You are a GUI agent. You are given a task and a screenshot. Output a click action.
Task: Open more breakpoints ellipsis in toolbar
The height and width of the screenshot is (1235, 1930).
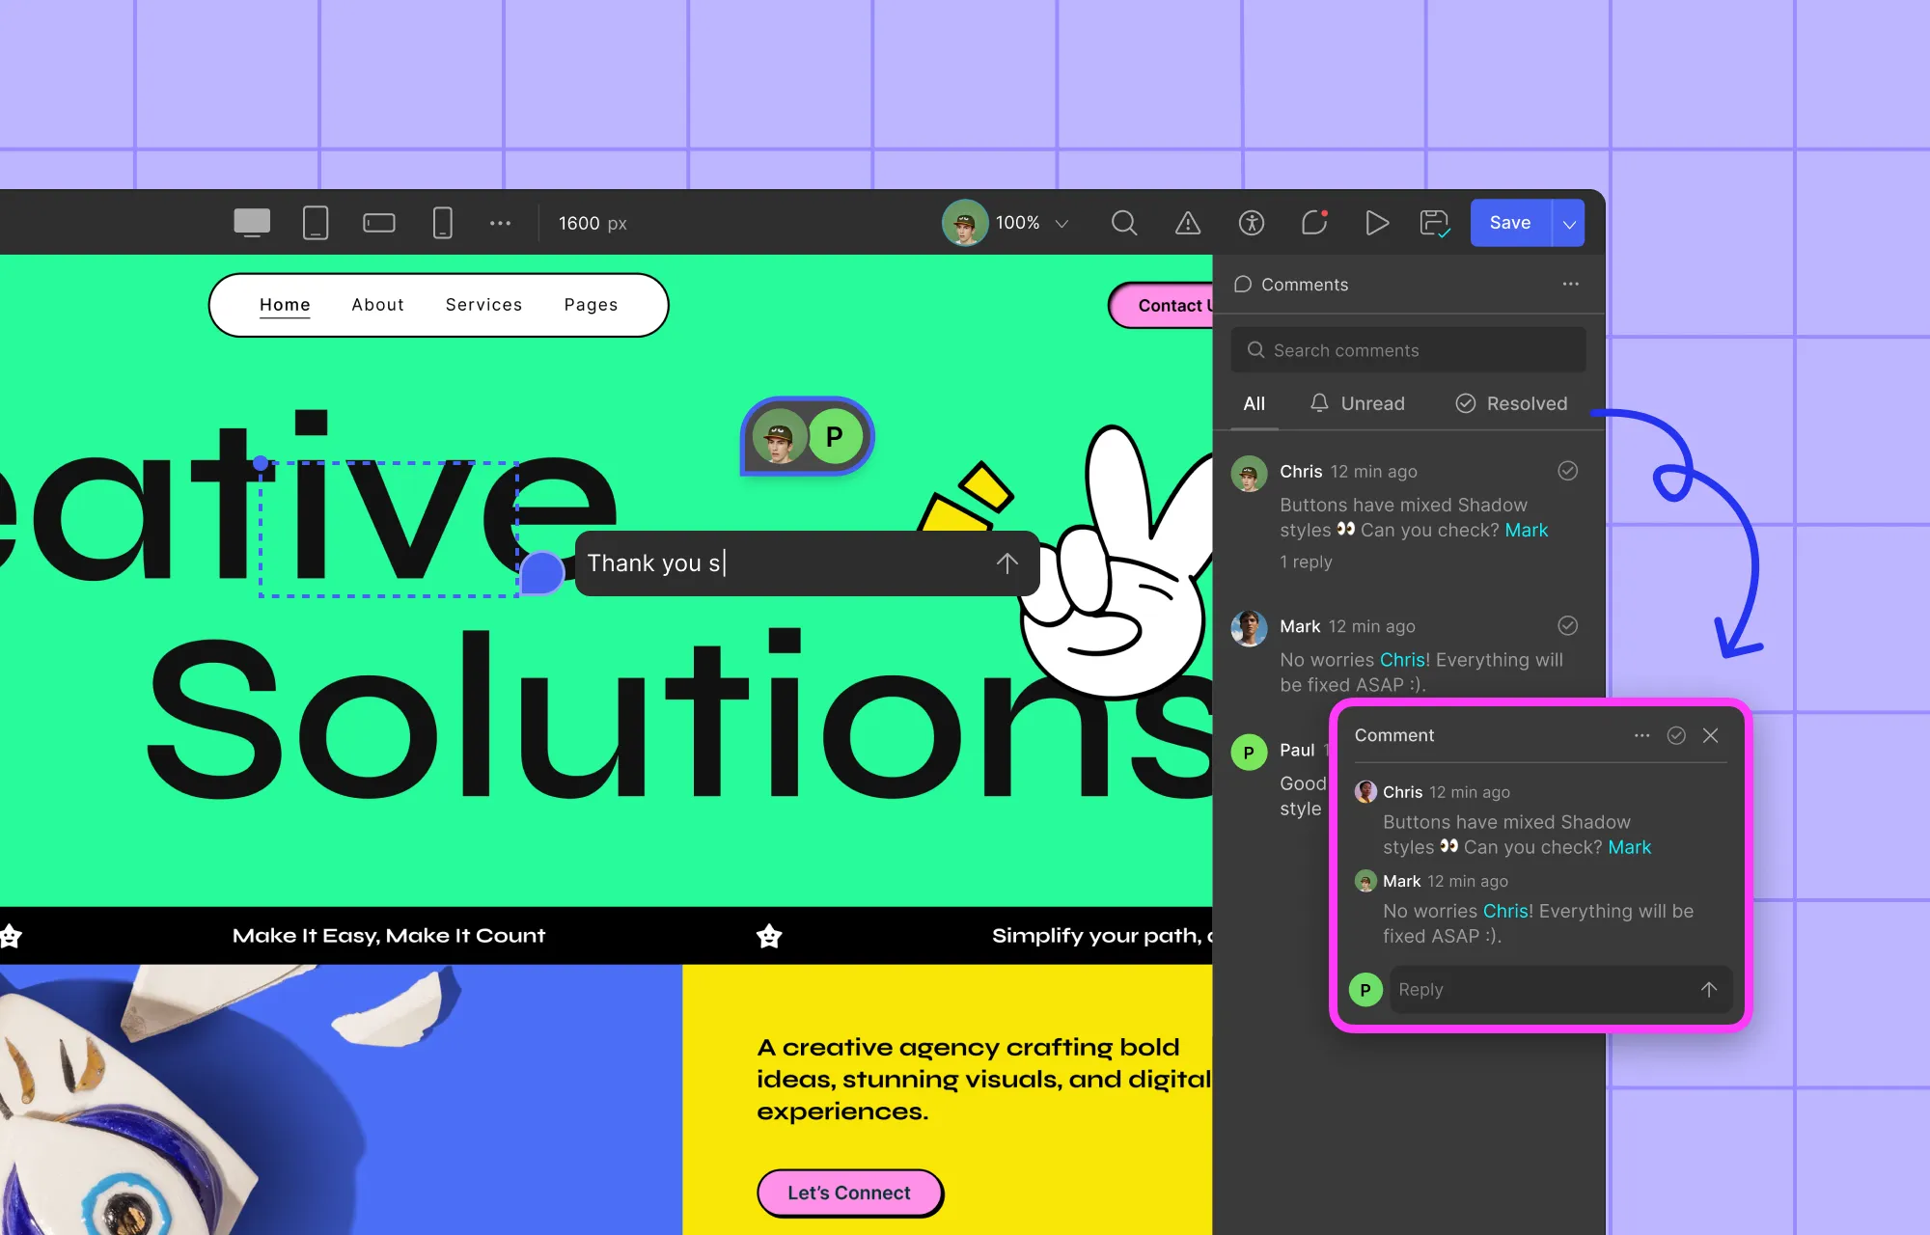pos(500,223)
